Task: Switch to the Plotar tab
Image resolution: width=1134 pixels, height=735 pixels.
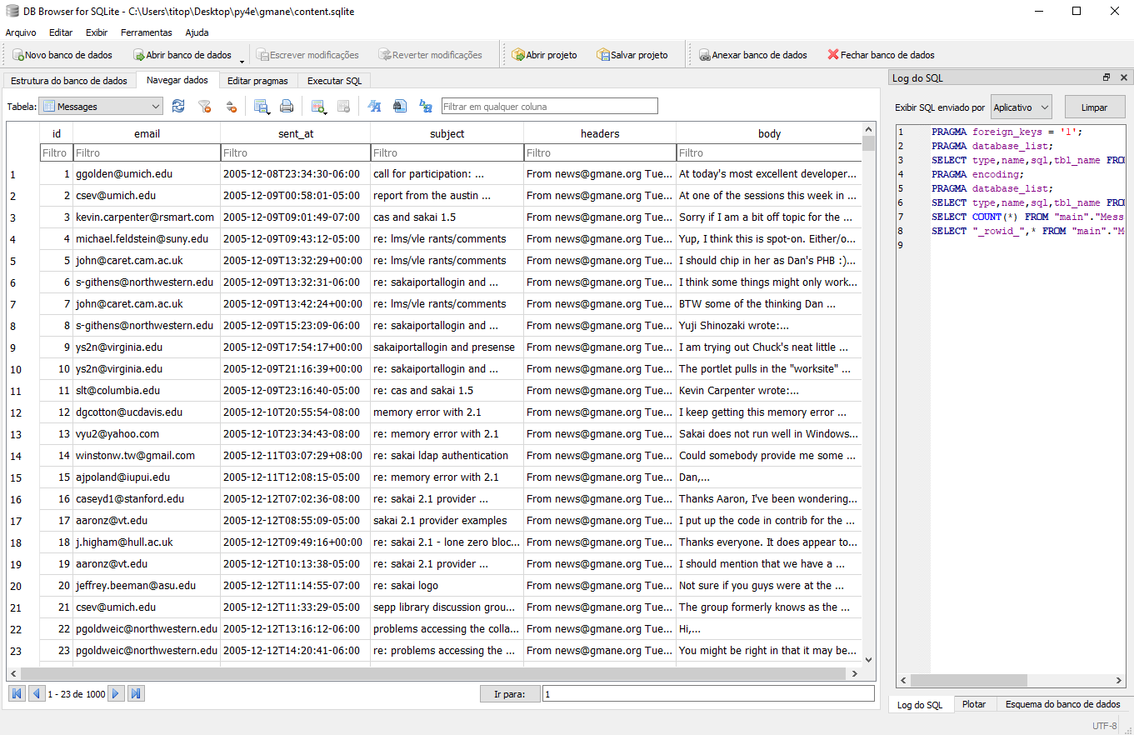Action: 974,704
